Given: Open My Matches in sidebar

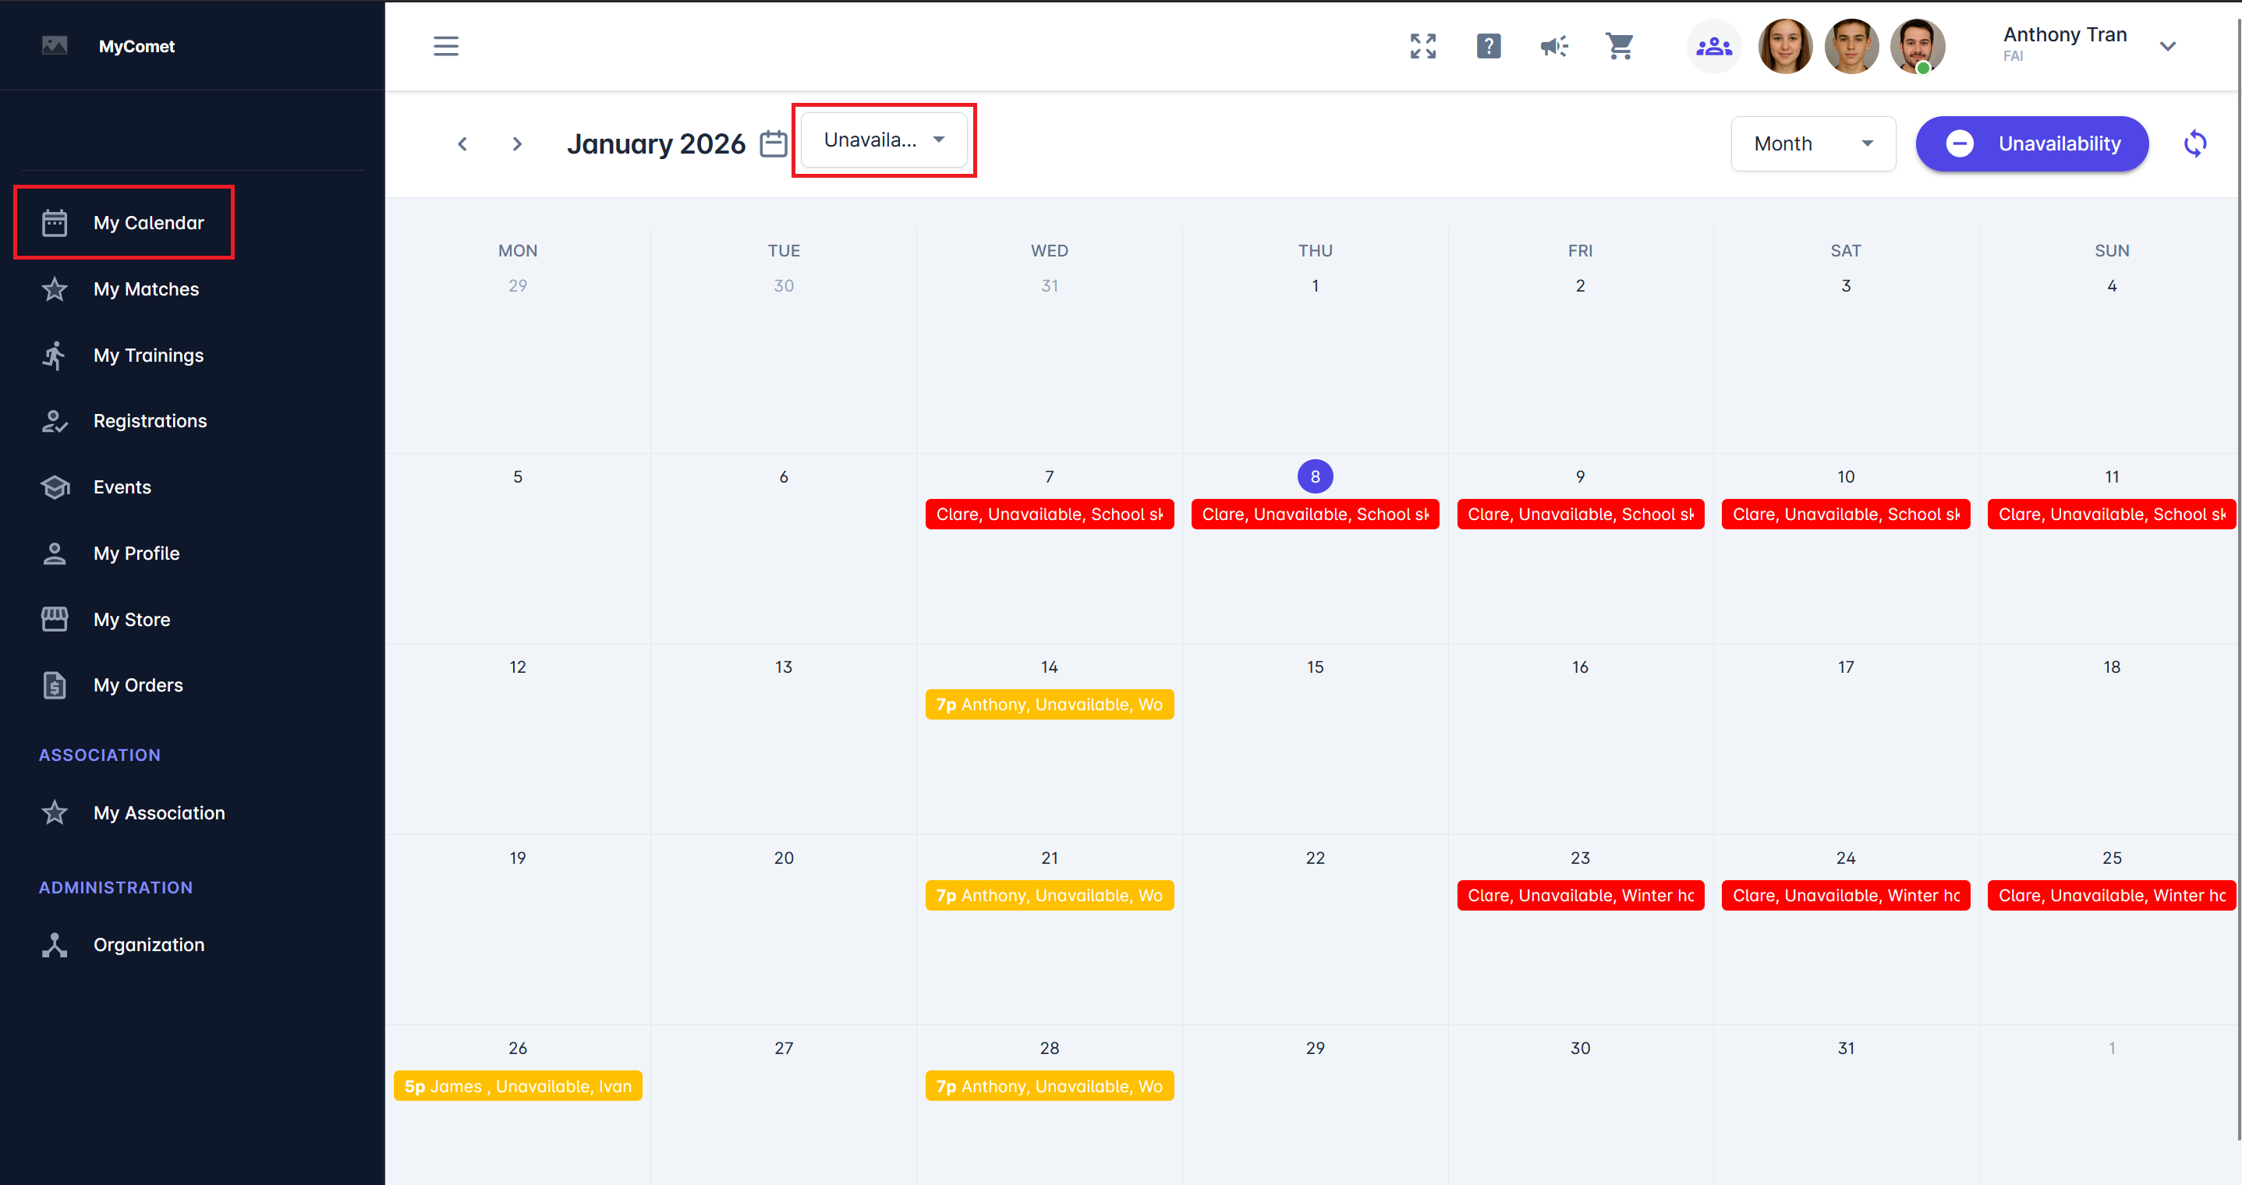Looking at the screenshot, I should 145,289.
